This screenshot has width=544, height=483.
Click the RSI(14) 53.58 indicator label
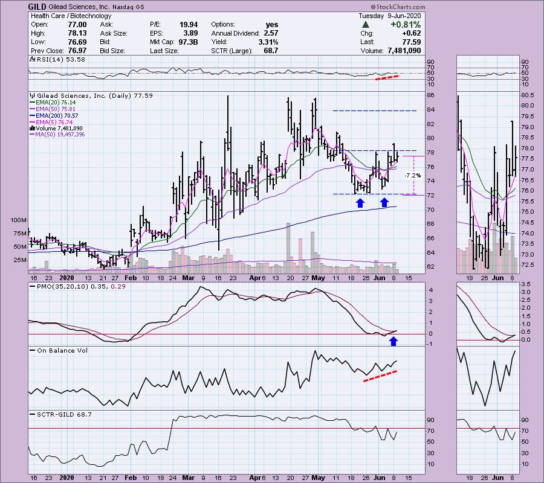tap(60, 59)
